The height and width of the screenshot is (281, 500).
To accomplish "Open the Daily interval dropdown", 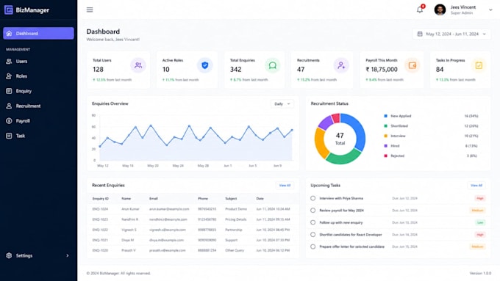I will click(x=282, y=103).
